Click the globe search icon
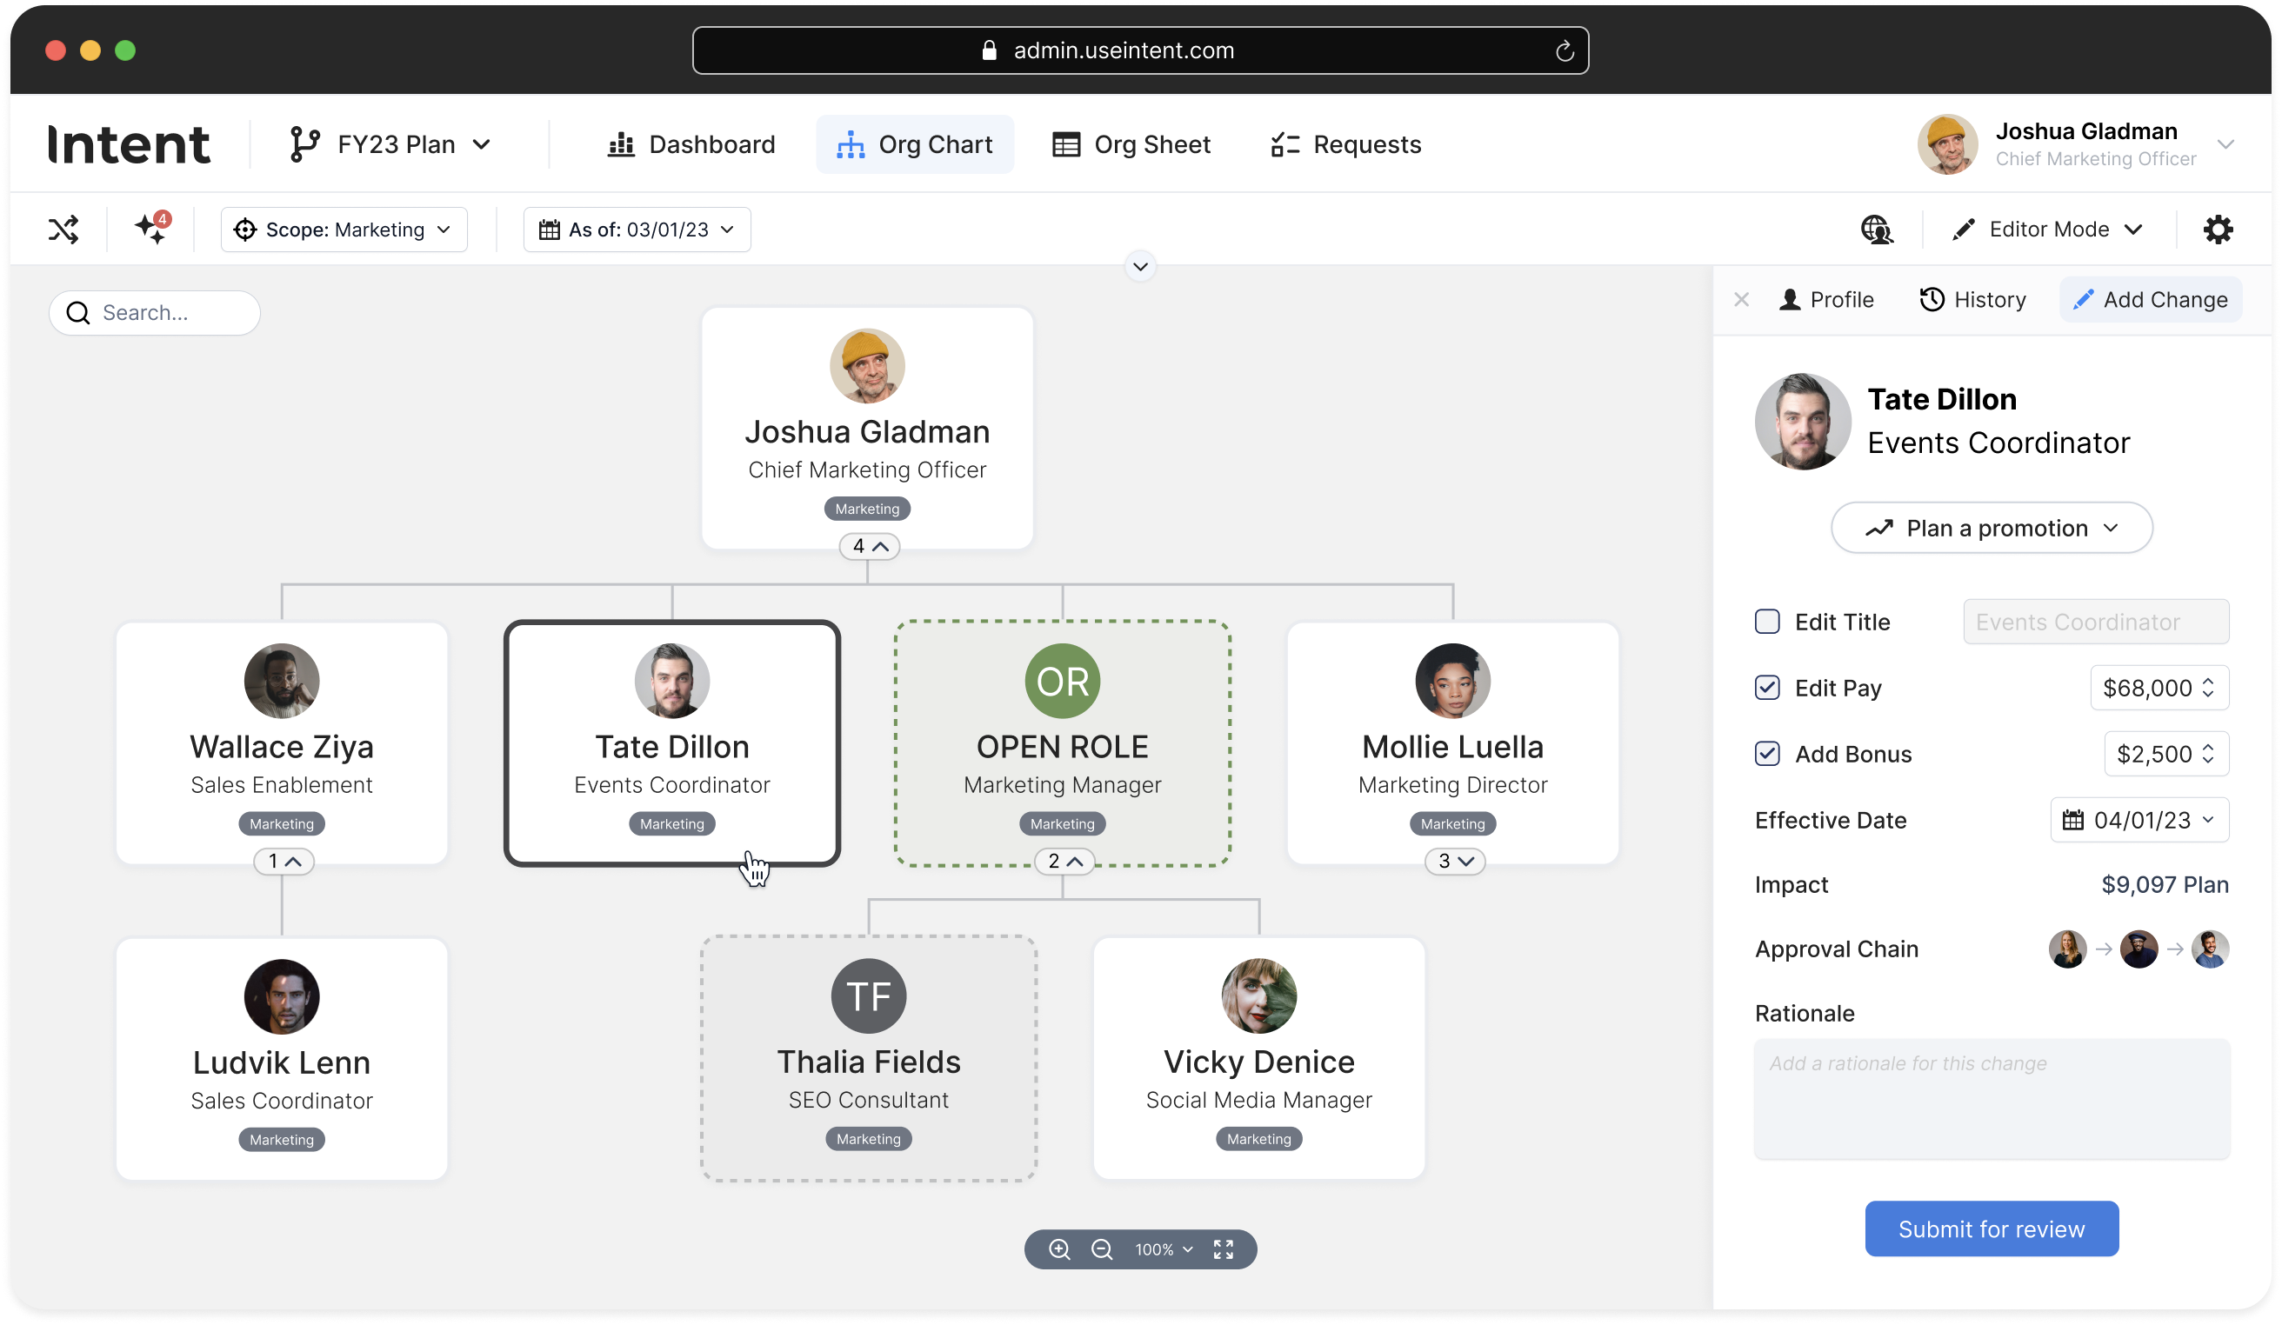Screen dimensions: 2282x1325 [x=1877, y=230]
